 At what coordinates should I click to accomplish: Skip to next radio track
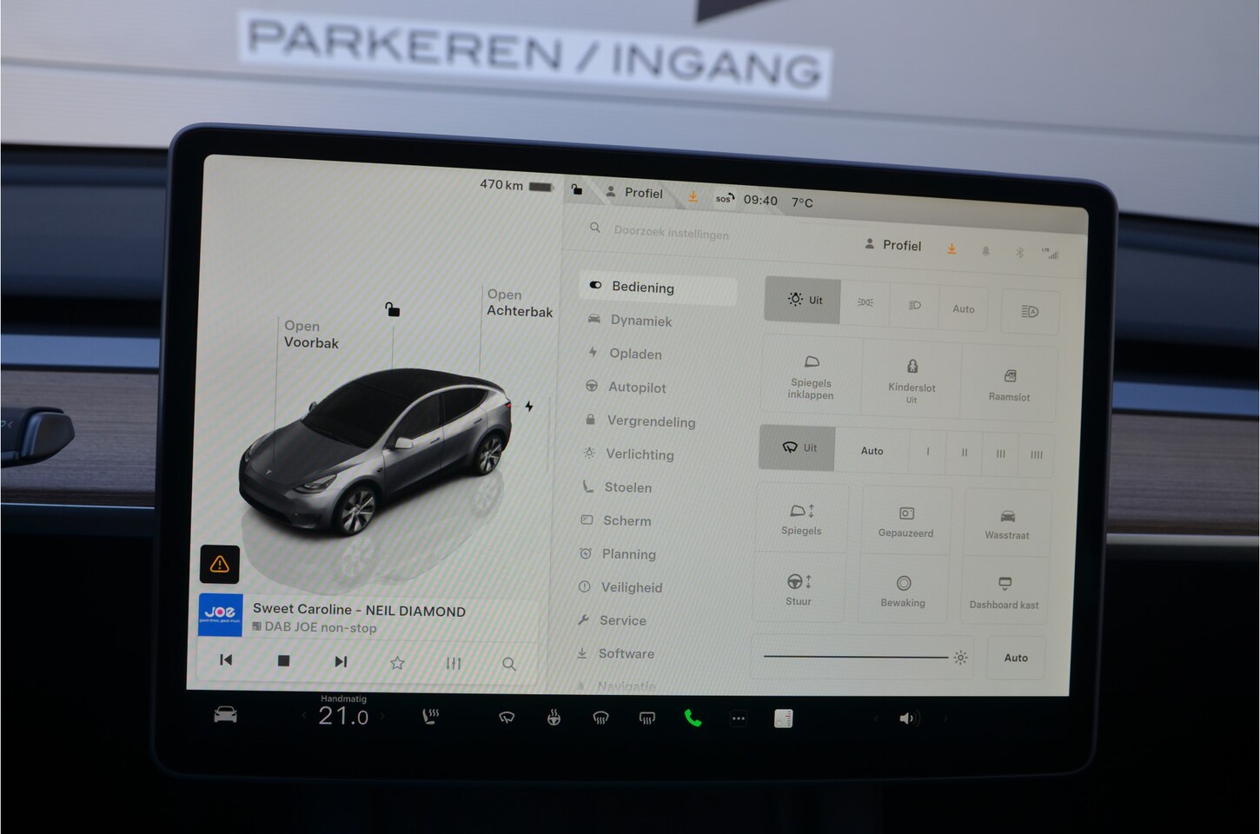[x=341, y=662]
